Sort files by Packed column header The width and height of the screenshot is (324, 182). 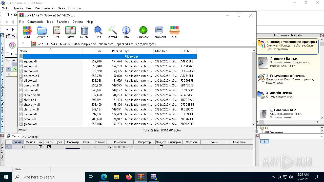[x=113, y=51]
